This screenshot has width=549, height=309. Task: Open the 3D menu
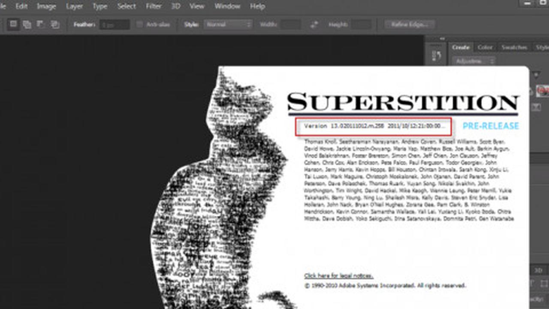(x=176, y=6)
